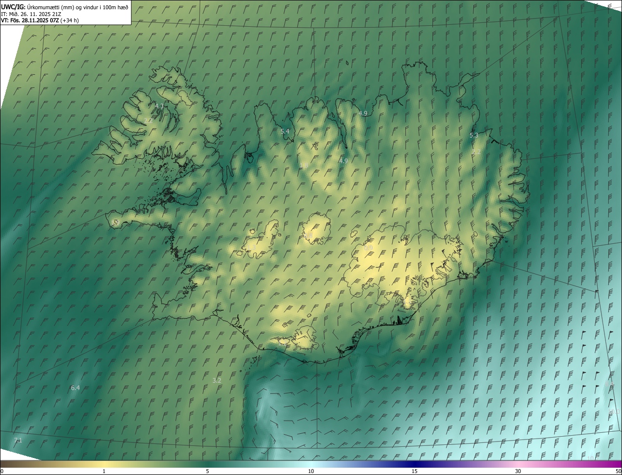The image size is (622, 475).
Task: Click the valid time line 'VT: Fös. 28.11.2025 07Z (+34 h)'
Action: 40,20
